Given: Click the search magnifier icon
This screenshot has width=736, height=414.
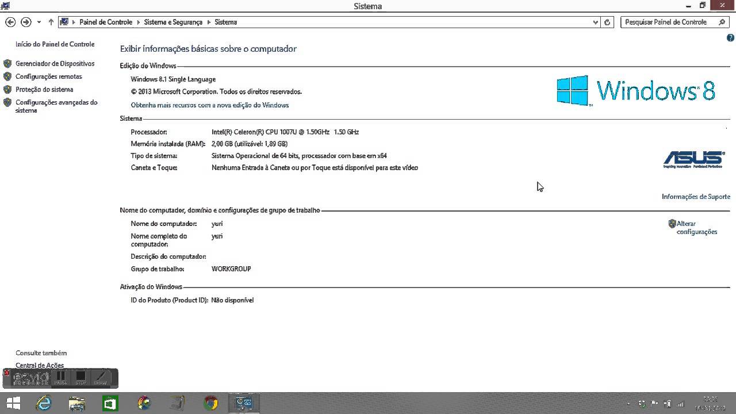Looking at the screenshot, I should tap(722, 22).
